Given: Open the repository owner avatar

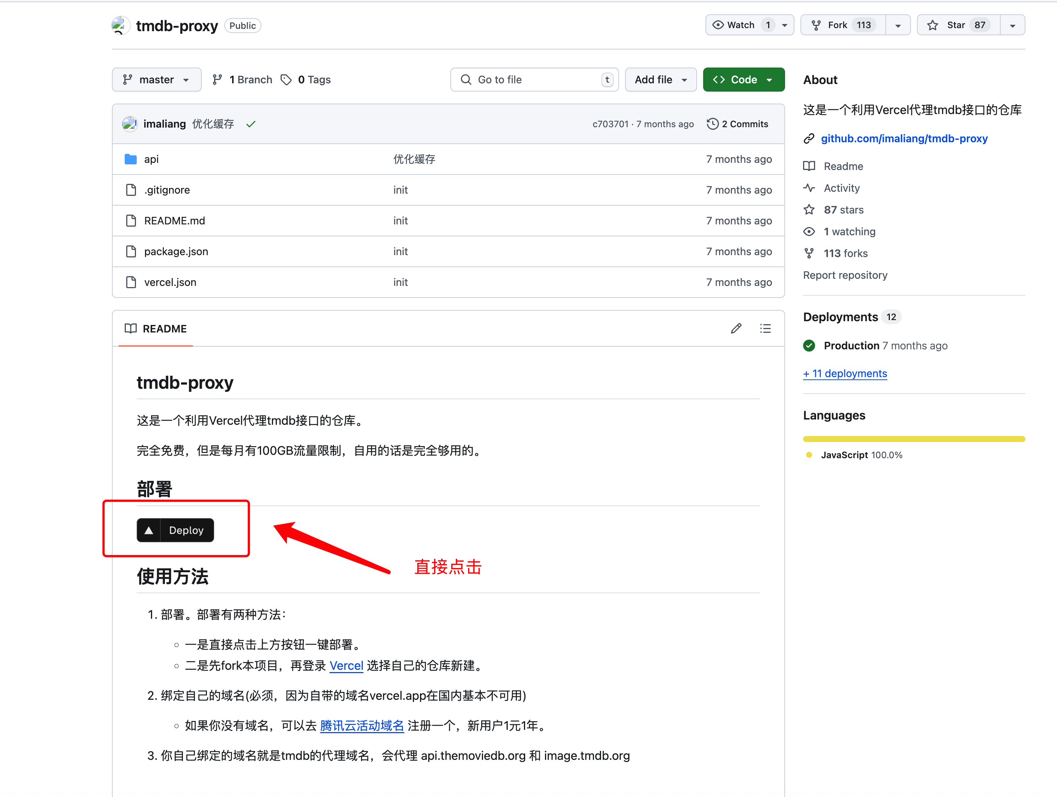Looking at the screenshot, I should (121, 25).
